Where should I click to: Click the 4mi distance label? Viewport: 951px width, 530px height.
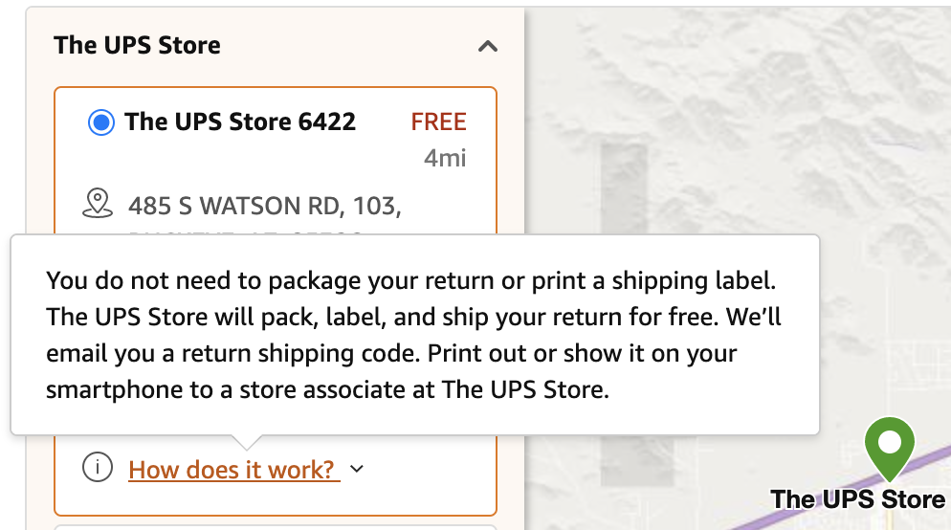click(445, 158)
